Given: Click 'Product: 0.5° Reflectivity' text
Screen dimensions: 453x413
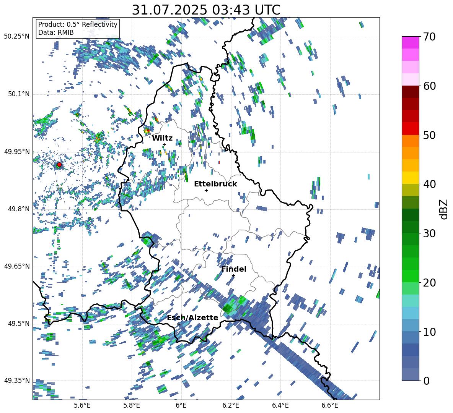Looking at the screenshot, I should (78, 24).
